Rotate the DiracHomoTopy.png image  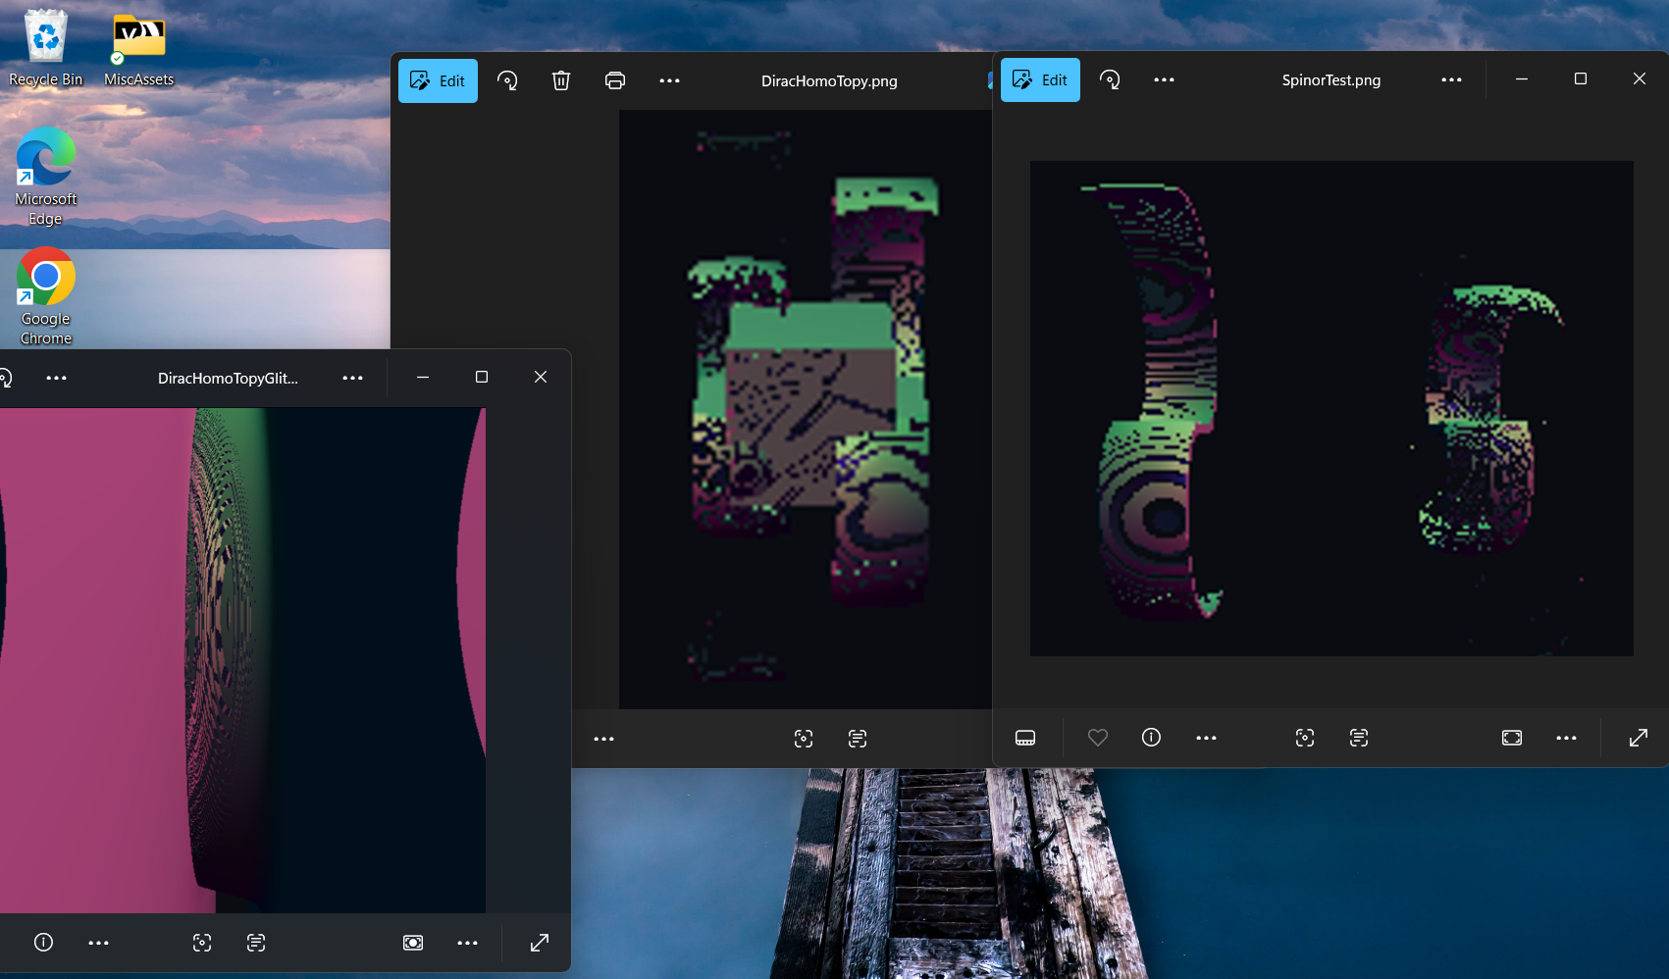[x=507, y=80]
